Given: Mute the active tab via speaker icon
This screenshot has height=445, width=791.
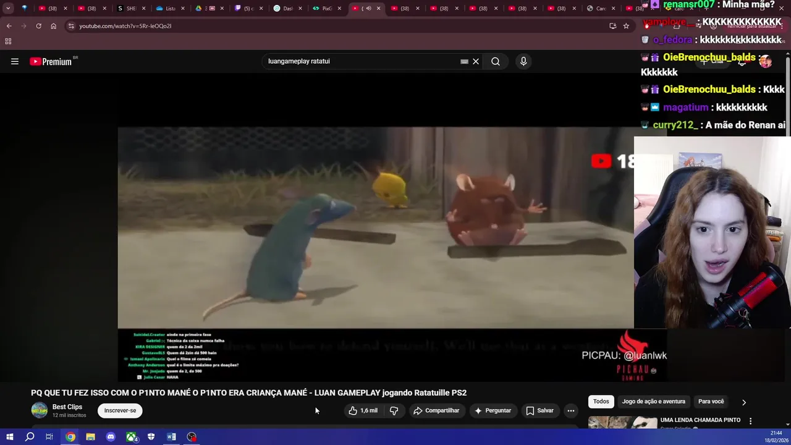Looking at the screenshot, I should (x=368, y=9).
